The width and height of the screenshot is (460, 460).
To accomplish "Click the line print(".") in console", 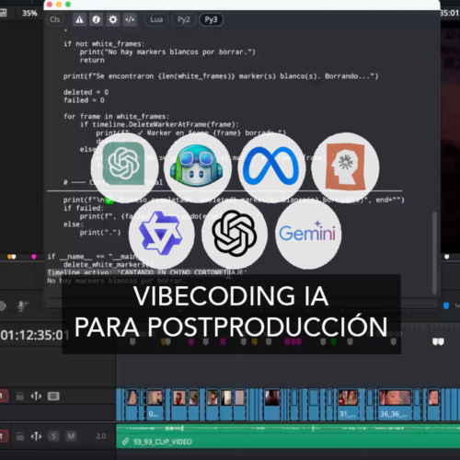I will [100, 233].
